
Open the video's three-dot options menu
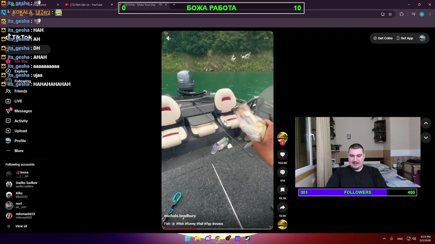(x=266, y=38)
